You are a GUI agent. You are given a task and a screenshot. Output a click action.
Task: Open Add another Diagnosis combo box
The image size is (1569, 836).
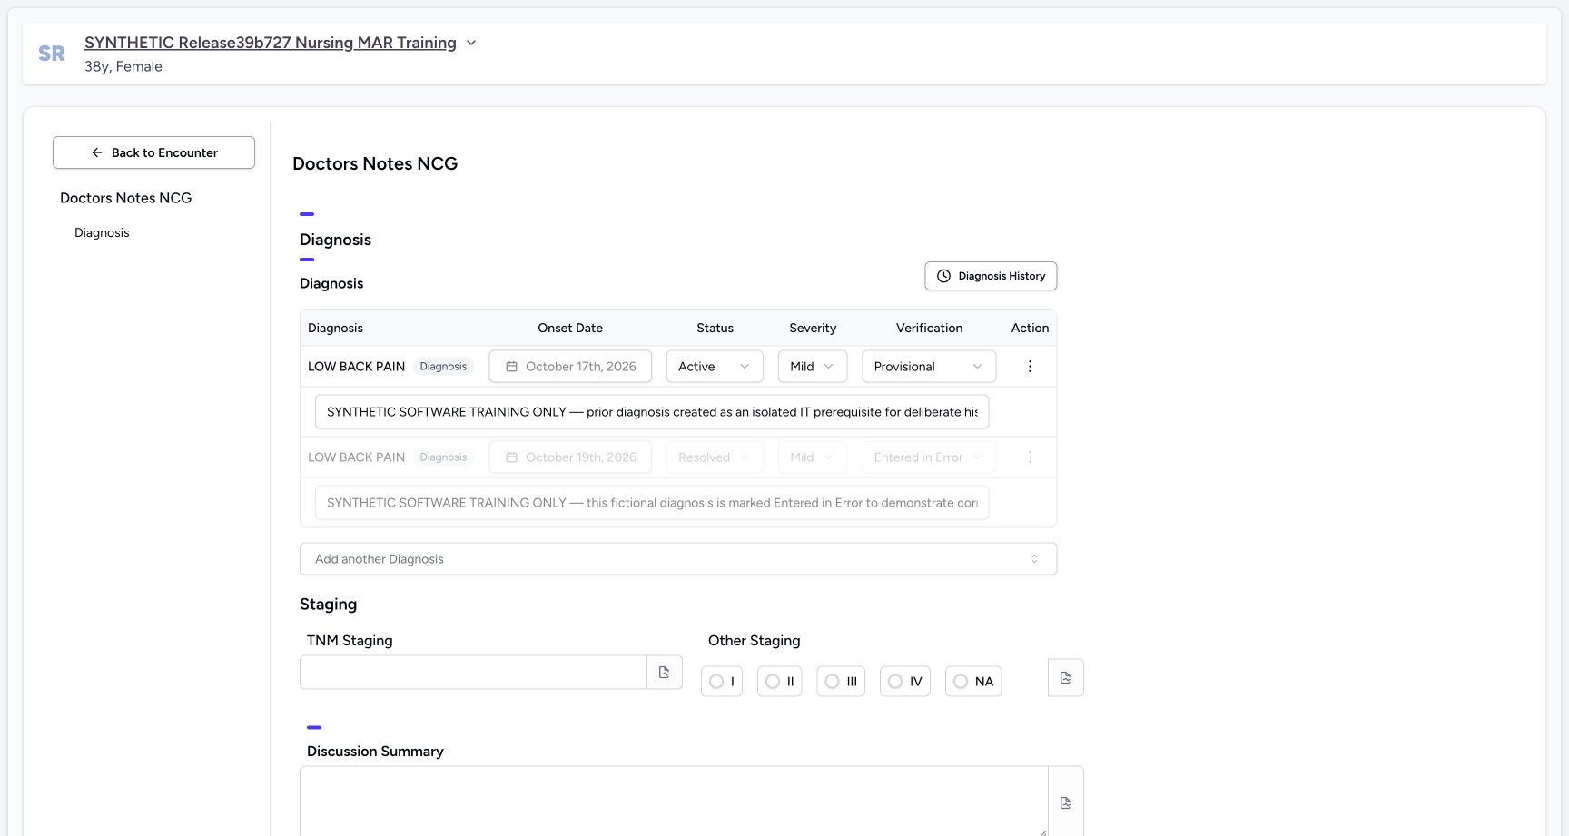click(678, 559)
